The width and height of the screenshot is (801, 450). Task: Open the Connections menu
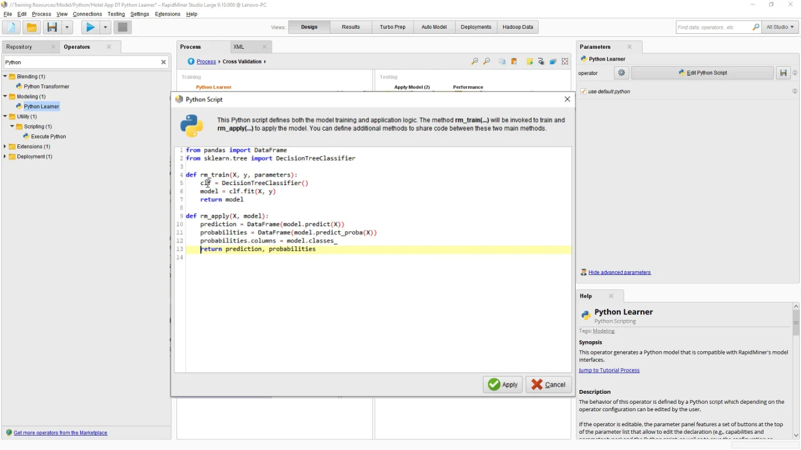87,14
